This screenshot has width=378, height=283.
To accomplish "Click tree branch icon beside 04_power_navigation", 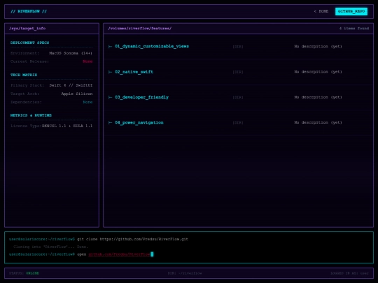I will pyautogui.click(x=110, y=123).
